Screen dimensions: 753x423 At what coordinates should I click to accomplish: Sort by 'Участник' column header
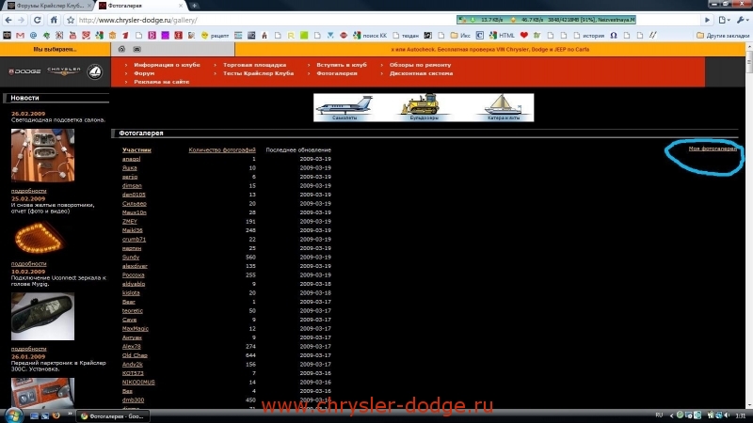136,150
